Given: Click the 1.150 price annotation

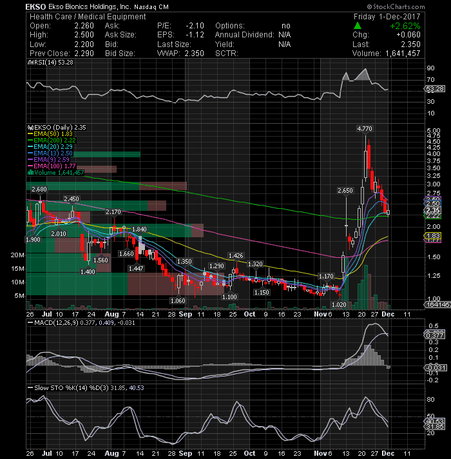Looking at the screenshot, I should pyautogui.click(x=262, y=293).
